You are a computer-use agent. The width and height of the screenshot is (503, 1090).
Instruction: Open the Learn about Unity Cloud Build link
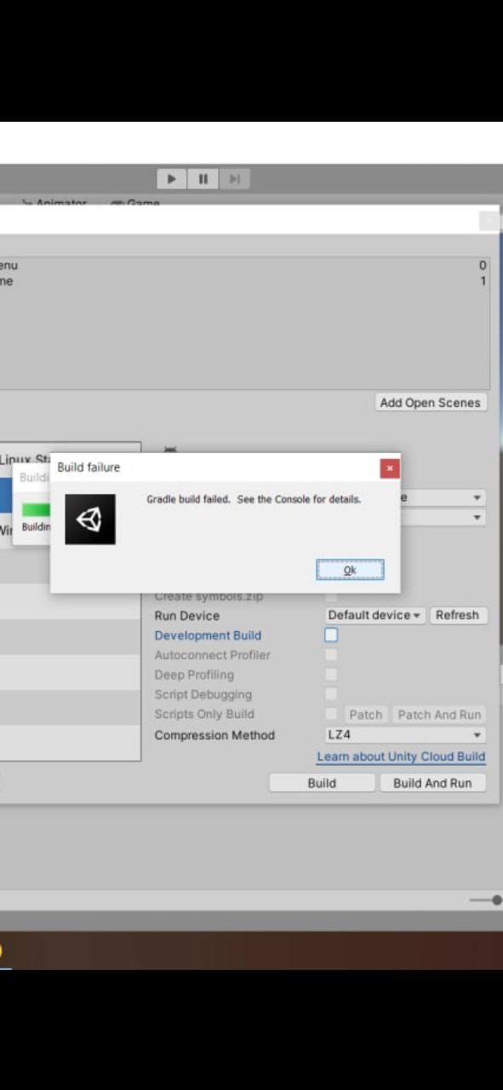coord(401,756)
